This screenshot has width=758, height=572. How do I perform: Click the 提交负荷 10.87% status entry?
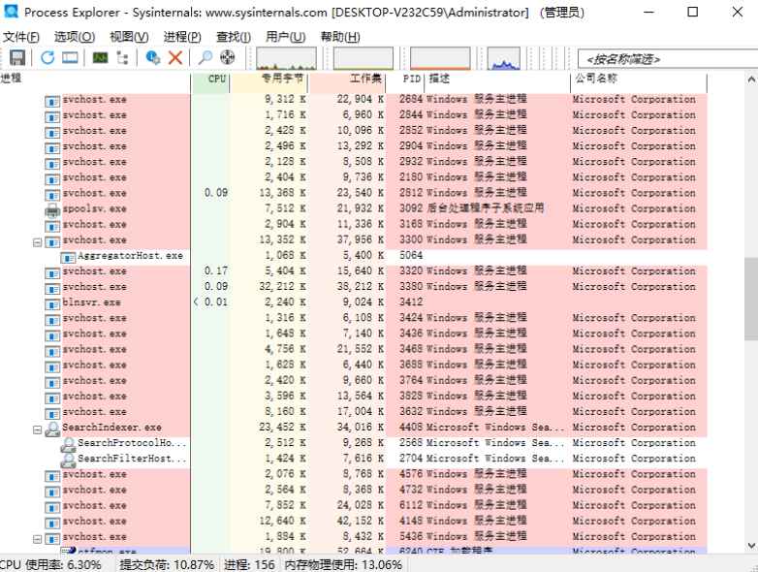pos(167,564)
